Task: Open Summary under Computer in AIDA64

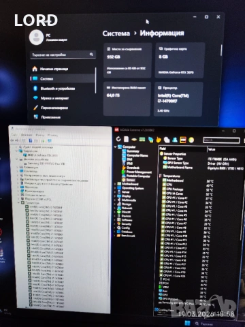Action: (131, 151)
